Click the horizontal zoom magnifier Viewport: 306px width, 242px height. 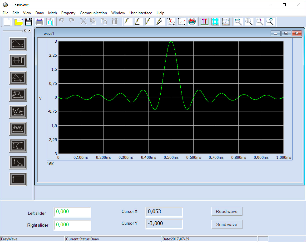coord(238,21)
